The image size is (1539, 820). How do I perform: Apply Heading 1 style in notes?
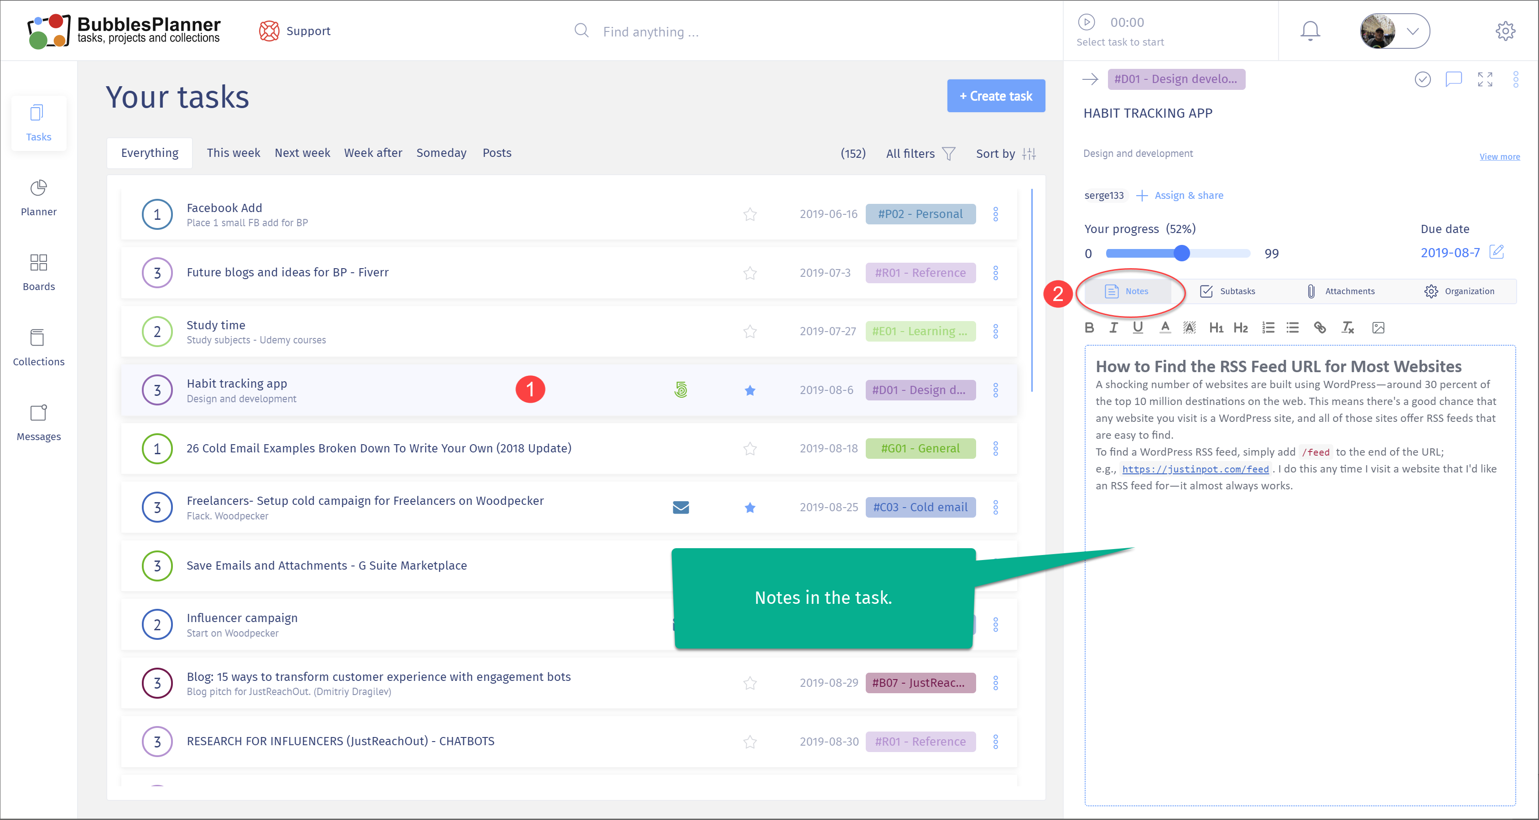[1216, 327]
